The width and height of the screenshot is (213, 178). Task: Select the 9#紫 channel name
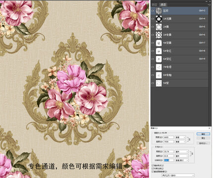click(x=166, y=83)
